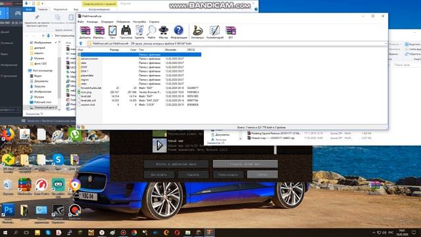Open the Настройки menu in WinRAR

(139, 22)
